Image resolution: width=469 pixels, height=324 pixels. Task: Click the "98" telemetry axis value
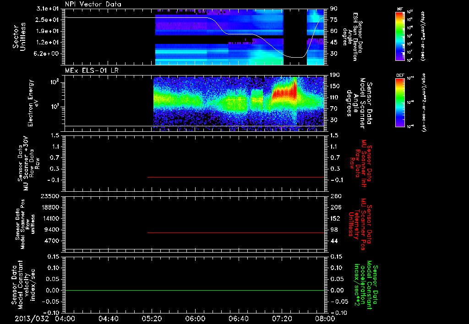point(334,230)
